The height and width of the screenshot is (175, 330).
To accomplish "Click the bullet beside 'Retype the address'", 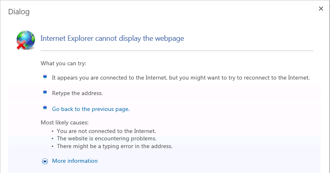I will tap(45, 92).
